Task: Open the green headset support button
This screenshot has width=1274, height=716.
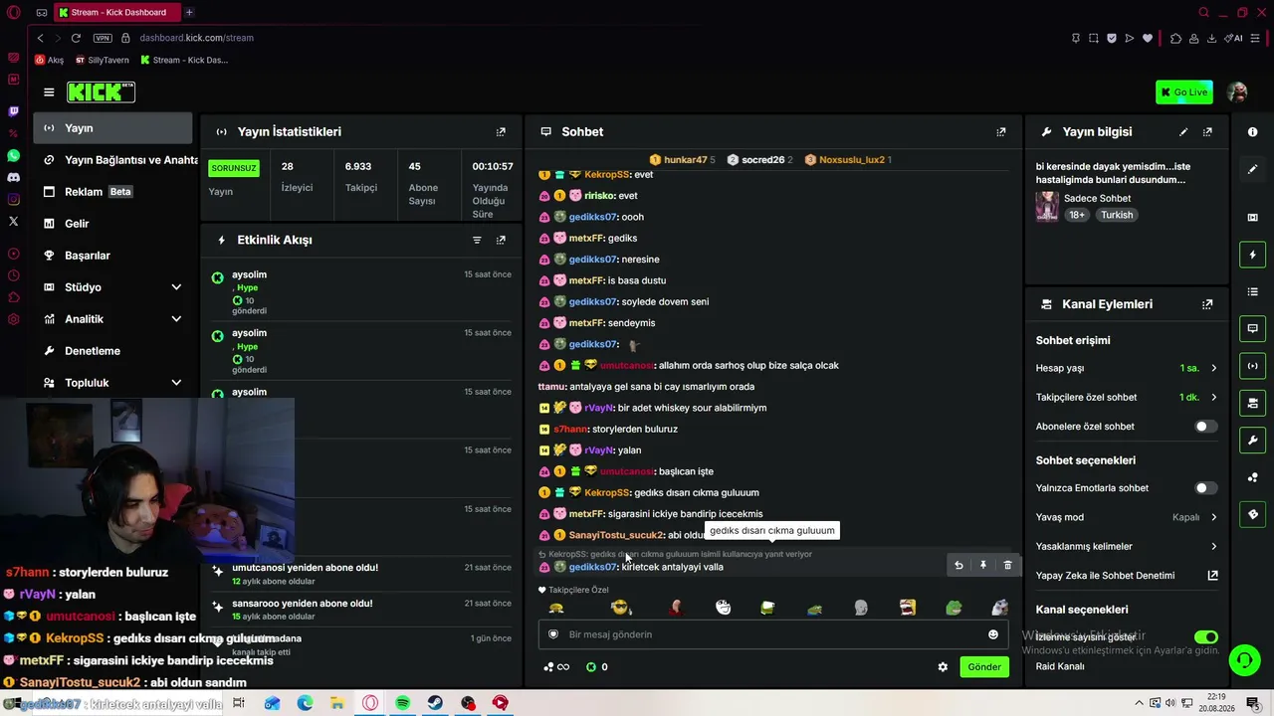Action: [x=1243, y=659]
